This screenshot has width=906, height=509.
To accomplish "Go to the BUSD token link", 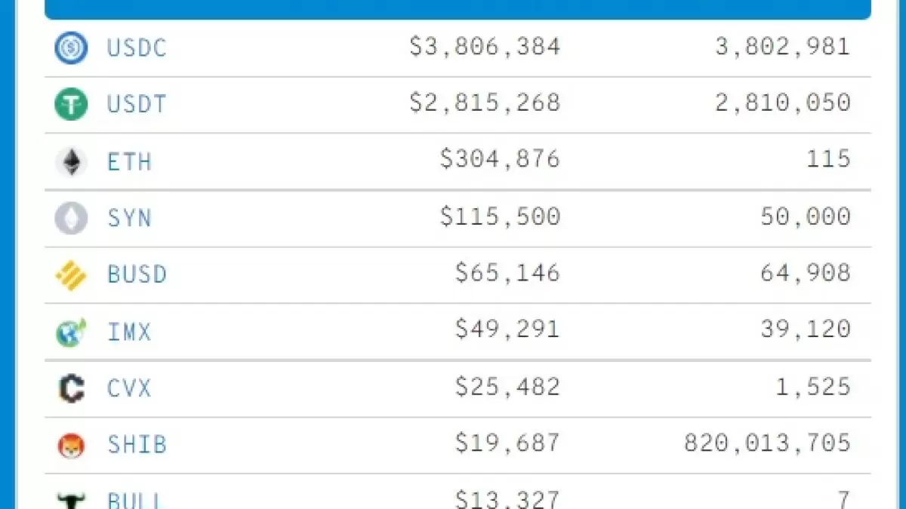I will 137,274.
